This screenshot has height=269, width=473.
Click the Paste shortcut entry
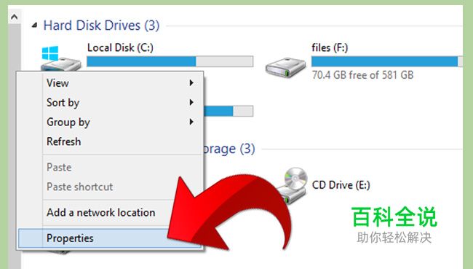[x=79, y=187]
